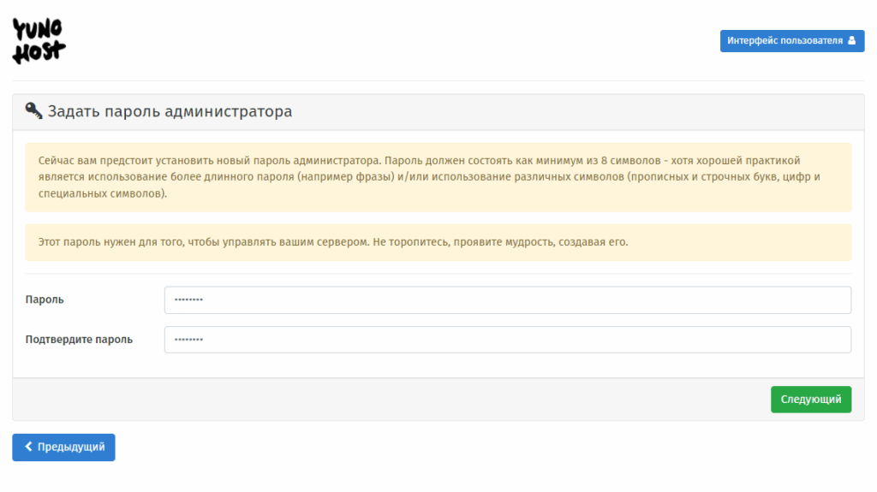Click the YunoHost logo
The height and width of the screenshot is (492, 877).
point(39,41)
